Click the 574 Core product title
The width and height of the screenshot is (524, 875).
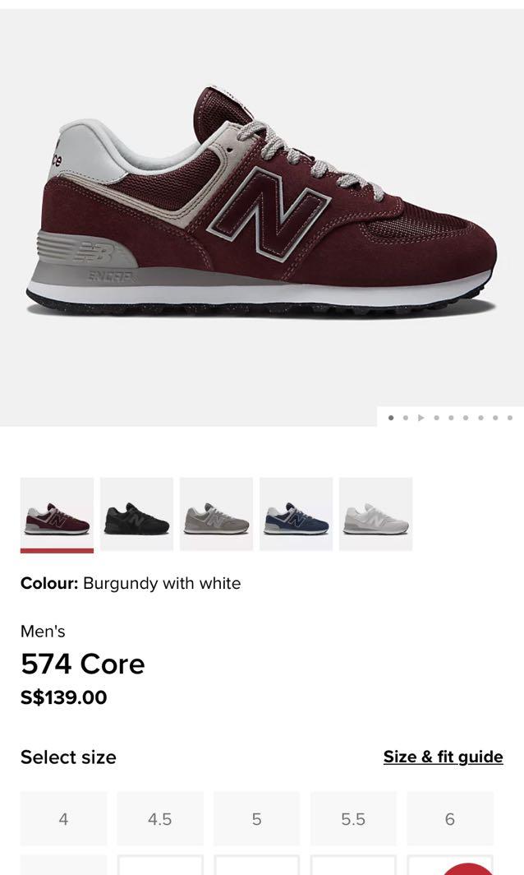(x=82, y=664)
